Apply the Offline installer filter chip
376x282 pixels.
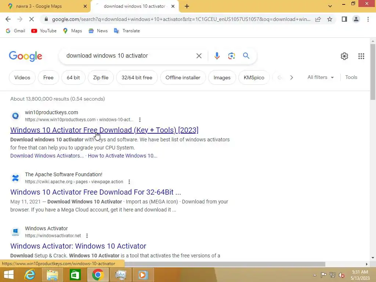(183, 77)
